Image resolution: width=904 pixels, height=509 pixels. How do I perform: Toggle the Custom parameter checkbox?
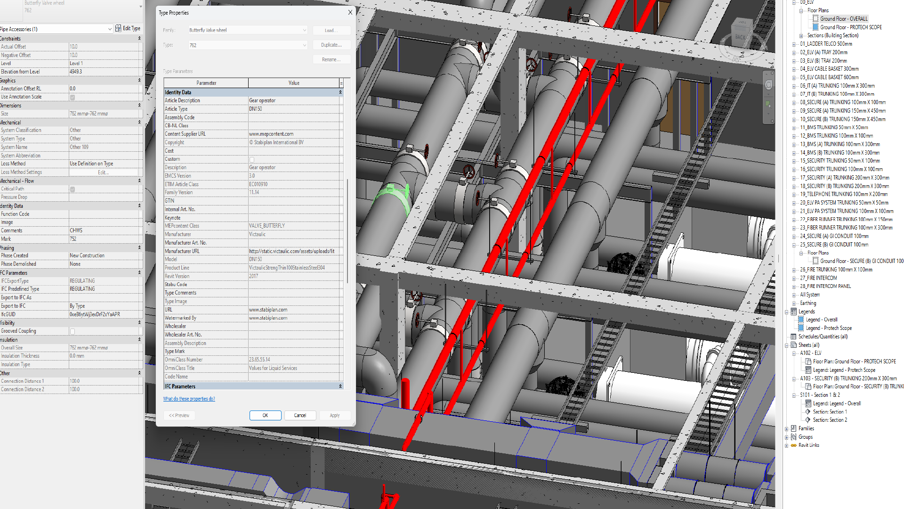pyautogui.click(x=252, y=159)
